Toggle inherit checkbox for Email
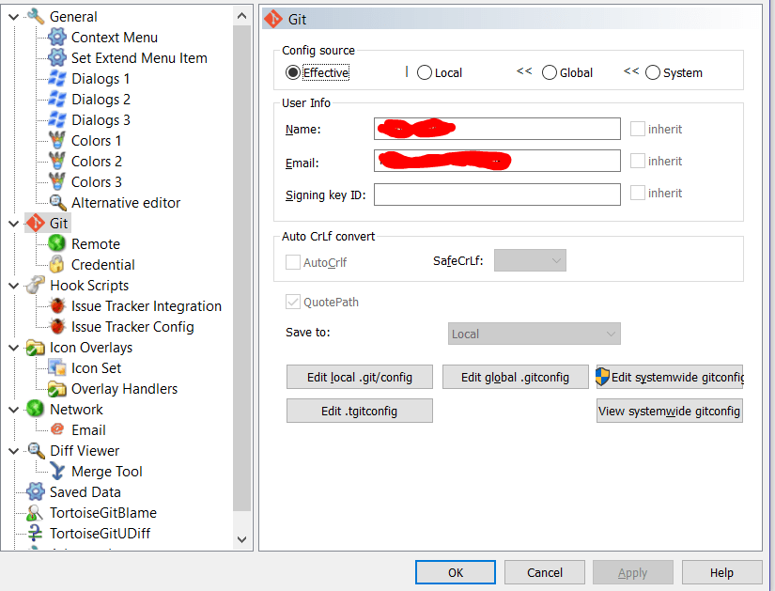Viewport: 775px width, 591px height. (638, 161)
